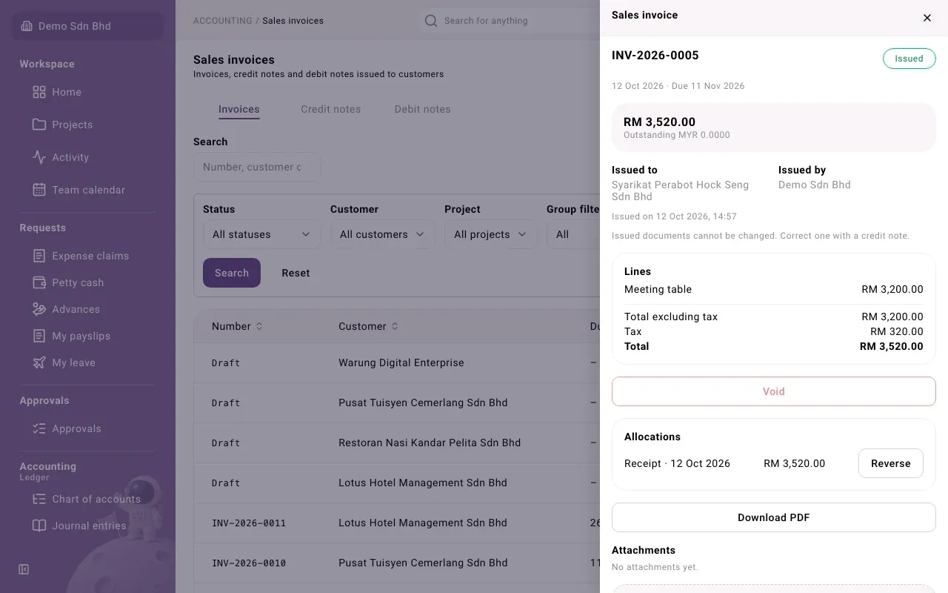Screen dimensions: 948x593
Task: Click the Home grid icon in sidebar
Action: pos(39,92)
